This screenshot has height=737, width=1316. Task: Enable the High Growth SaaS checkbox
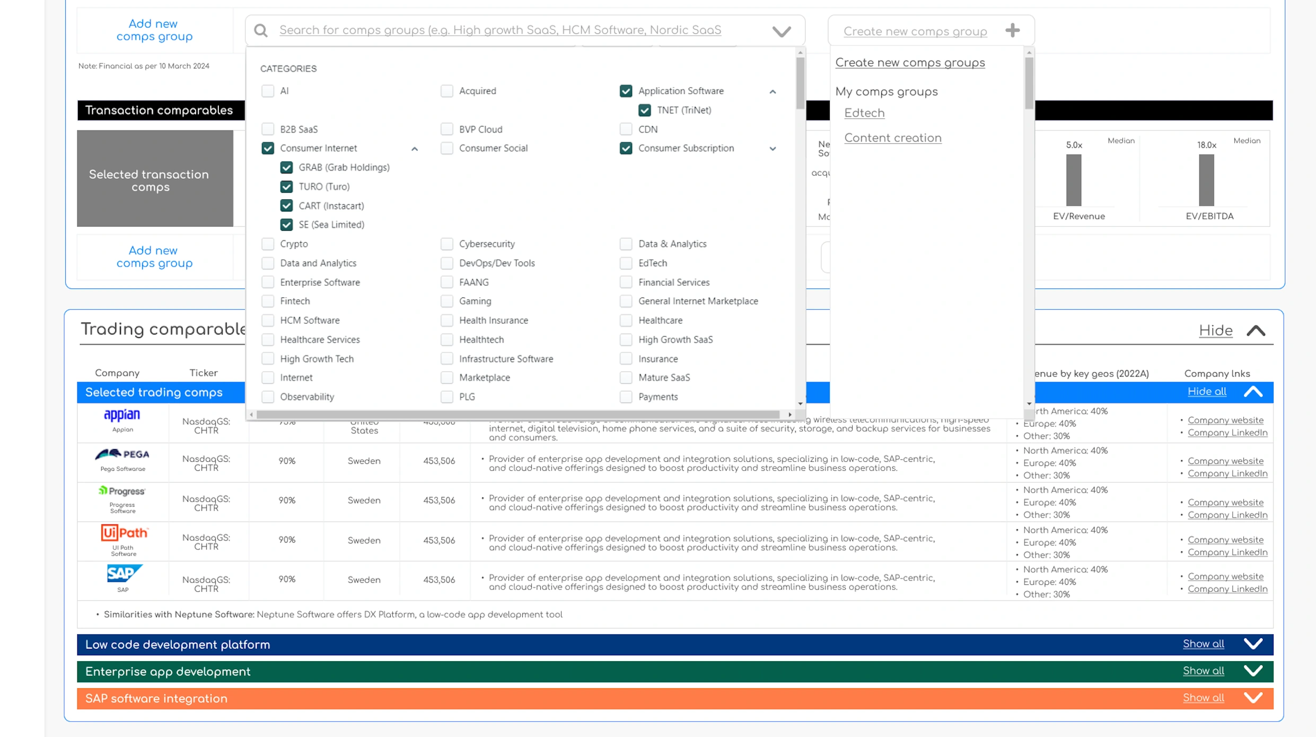(x=626, y=339)
